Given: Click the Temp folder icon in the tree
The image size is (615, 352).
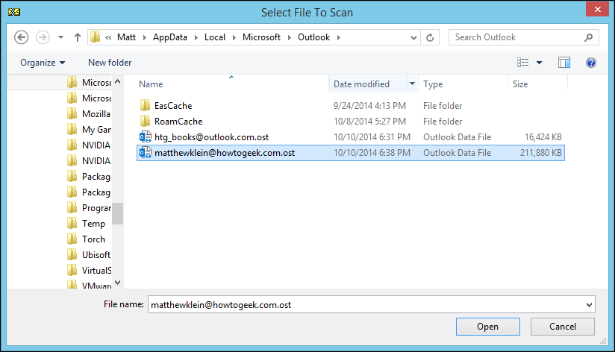Looking at the screenshot, I should pos(72,223).
